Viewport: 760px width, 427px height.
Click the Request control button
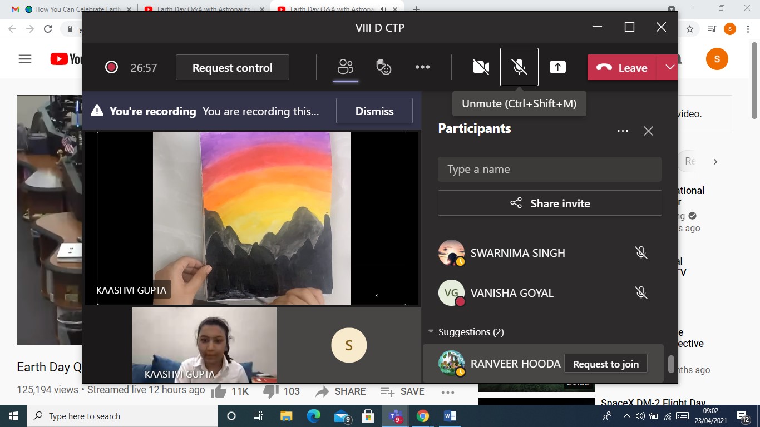pyautogui.click(x=233, y=68)
